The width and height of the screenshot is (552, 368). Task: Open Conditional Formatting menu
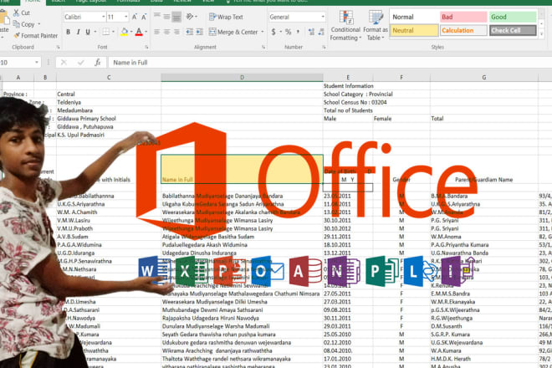click(345, 25)
